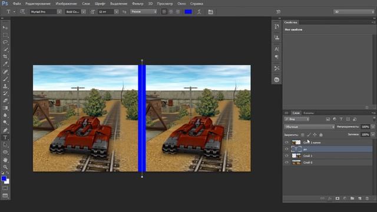This screenshot has height=212, width=377.
Task: Open the Изображение menu
Action: (66, 4)
